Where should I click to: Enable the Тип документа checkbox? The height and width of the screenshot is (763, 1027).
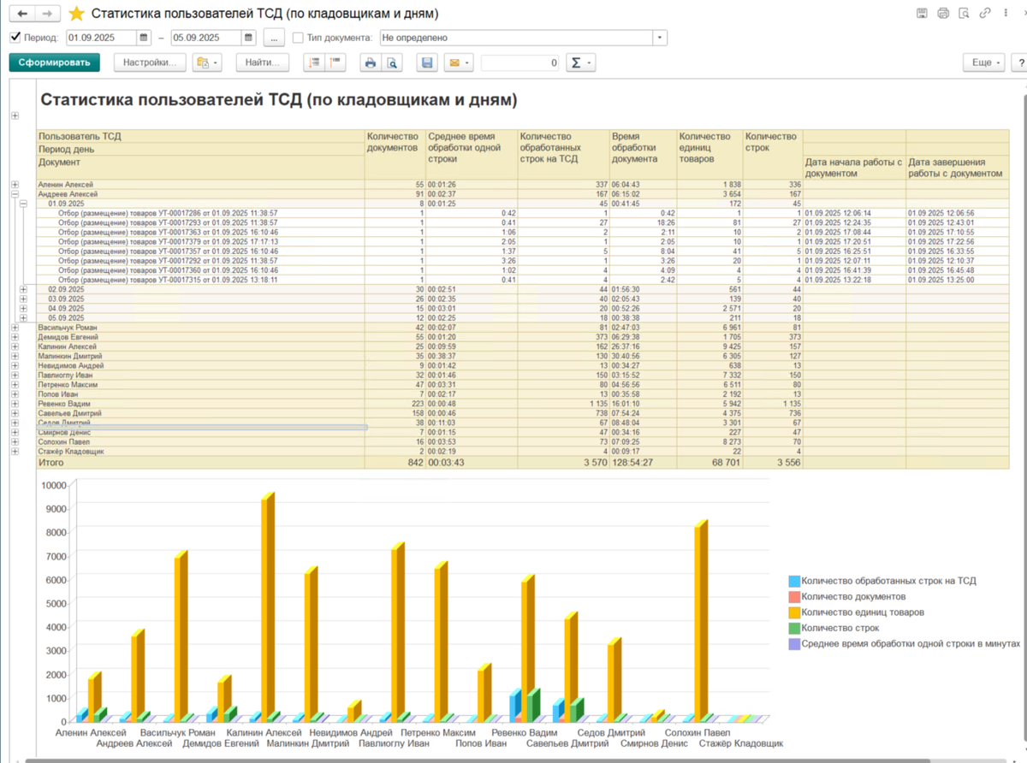click(298, 38)
